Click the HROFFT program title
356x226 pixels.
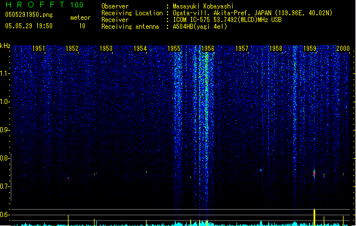(x=35, y=5)
